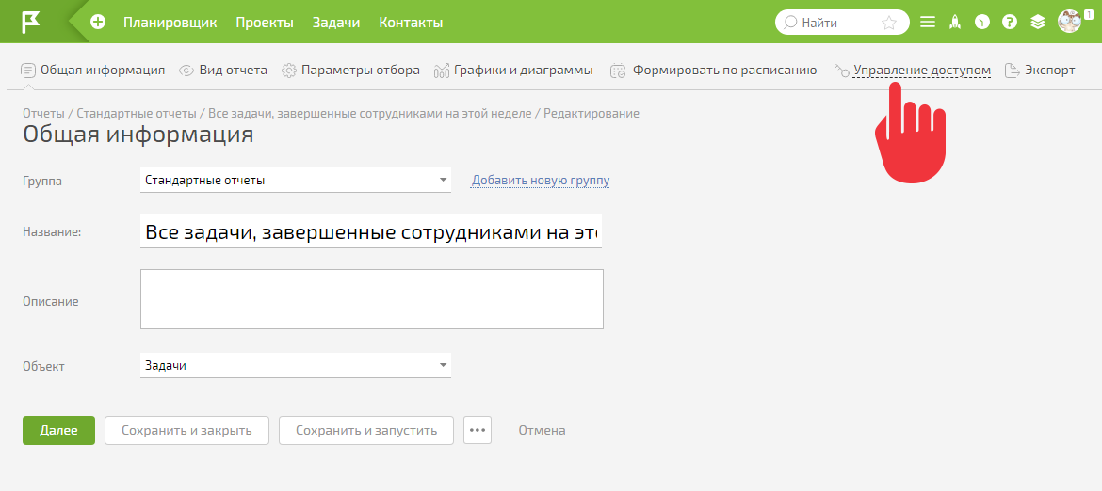Open Управление доступом tab
The height and width of the screenshot is (491, 1102).
pos(922,71)
